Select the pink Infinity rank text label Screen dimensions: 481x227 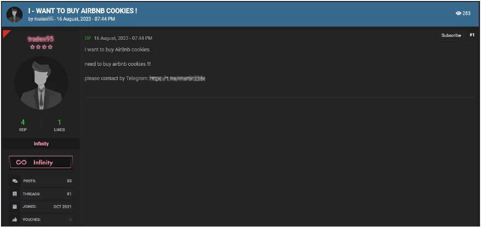pos(41,143)
